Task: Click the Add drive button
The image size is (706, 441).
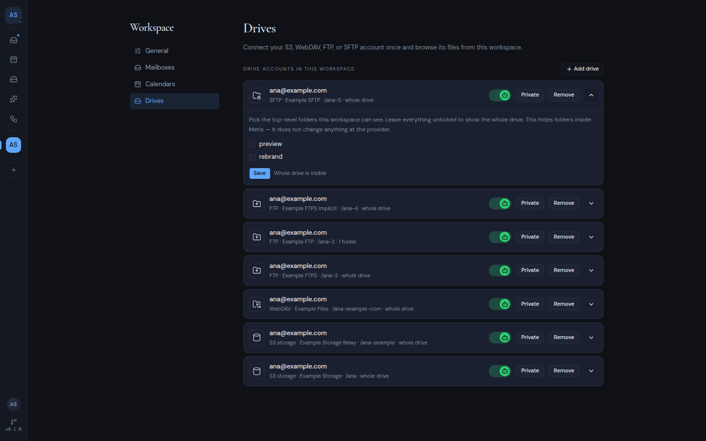Action: pyautogui.click(x=582, y=69)
